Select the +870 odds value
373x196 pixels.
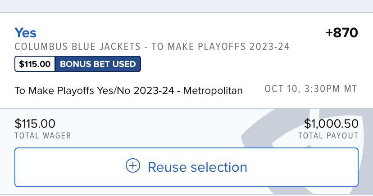point(341,32)
